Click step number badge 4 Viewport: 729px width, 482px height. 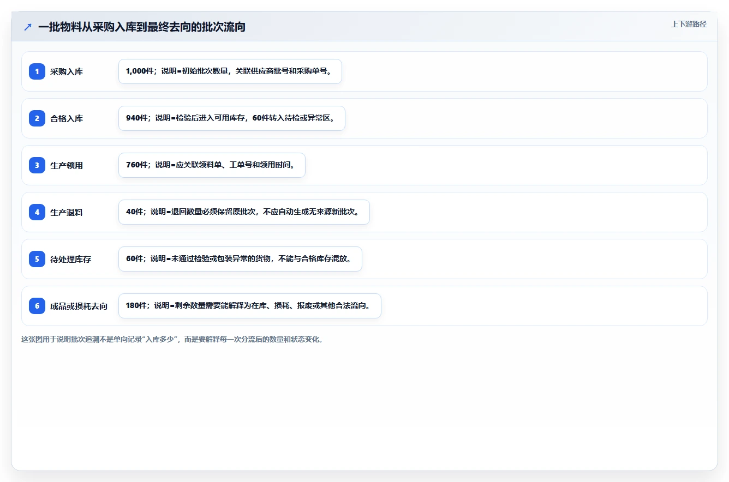37,212
